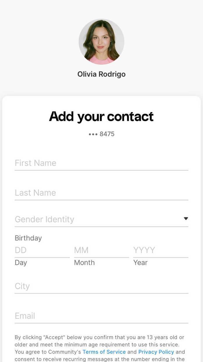The height and width of the screenshot is (362, 203).
Task: Focus the First Name field
Action: [101, 163]
